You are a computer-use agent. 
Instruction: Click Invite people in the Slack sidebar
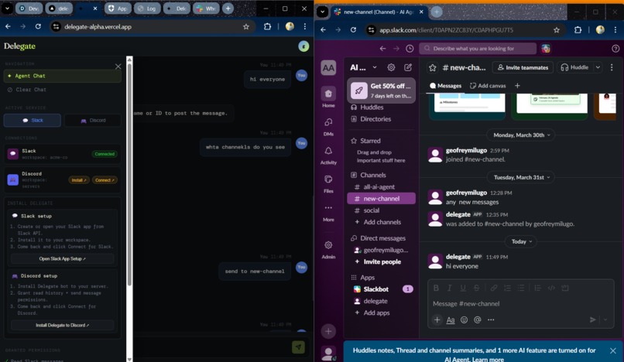(x=381, y=261)
